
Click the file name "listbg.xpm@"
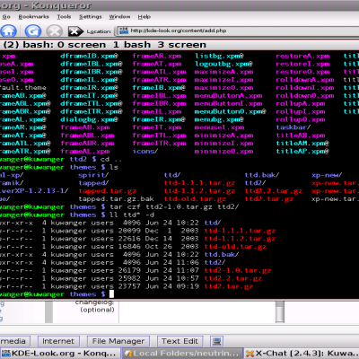click(219, 56)
